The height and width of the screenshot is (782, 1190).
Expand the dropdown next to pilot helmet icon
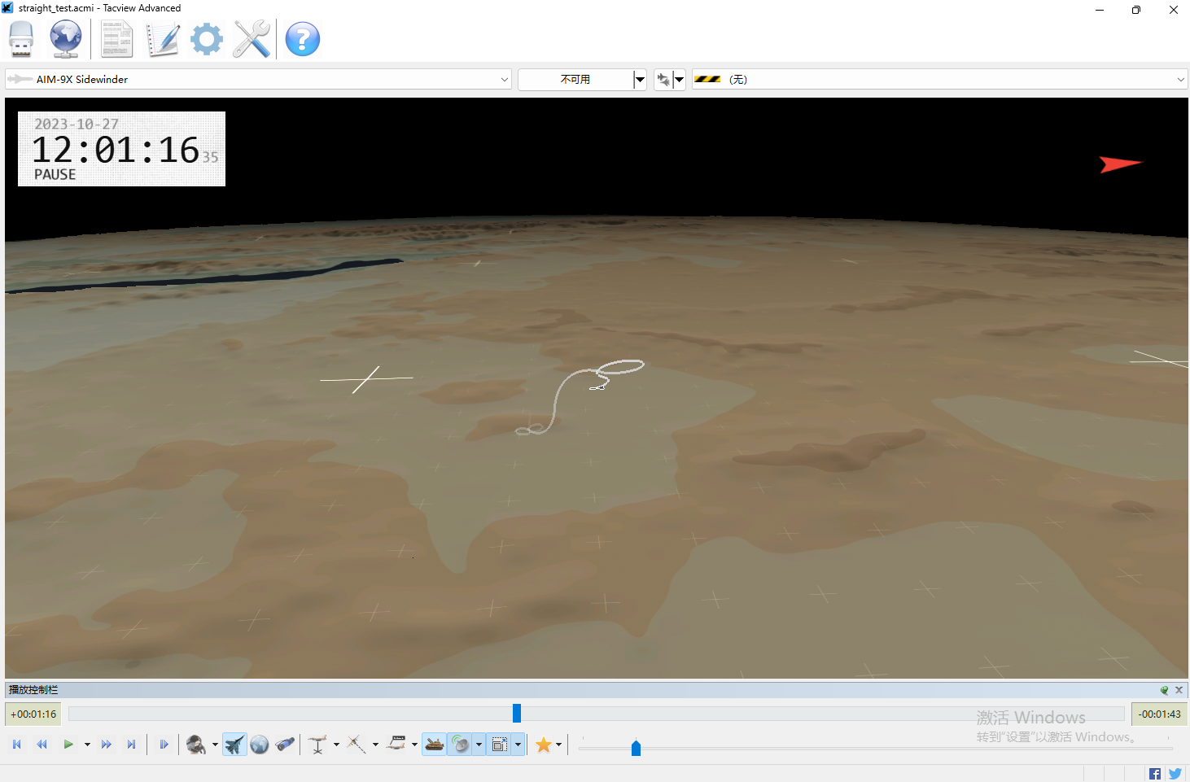pos(215,745)
